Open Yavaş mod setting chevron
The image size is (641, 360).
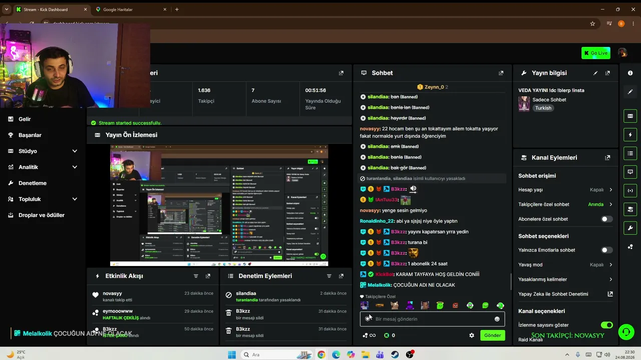610,265
